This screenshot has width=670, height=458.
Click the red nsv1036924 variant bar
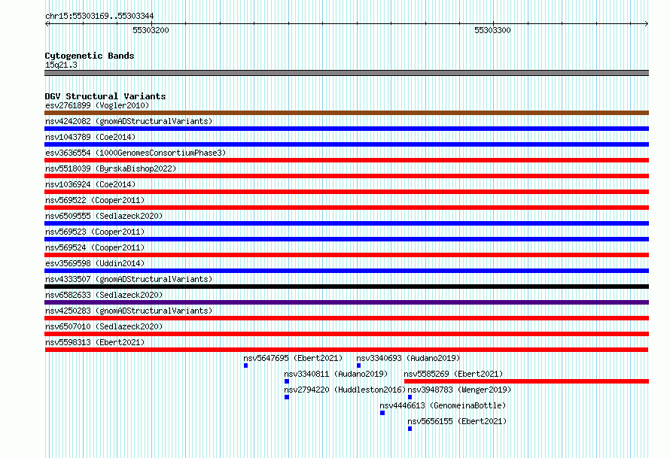pyautogui.click(x=346, y=192)
